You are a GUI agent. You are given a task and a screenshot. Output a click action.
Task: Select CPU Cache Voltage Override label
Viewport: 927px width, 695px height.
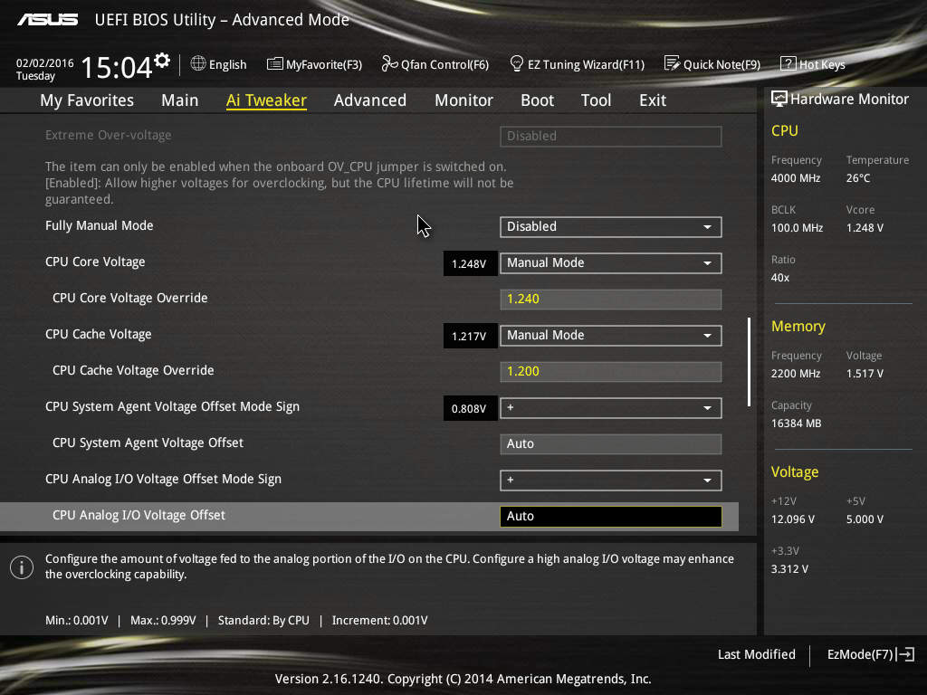133,370
